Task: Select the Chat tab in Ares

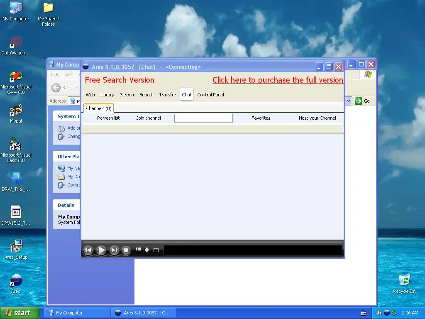Action: (186, 94)
